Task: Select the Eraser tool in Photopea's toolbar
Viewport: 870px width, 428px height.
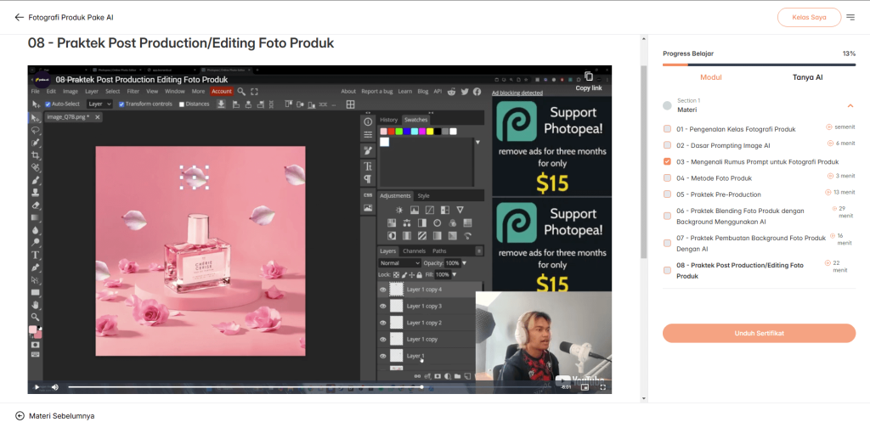Action: click(36, 205)
